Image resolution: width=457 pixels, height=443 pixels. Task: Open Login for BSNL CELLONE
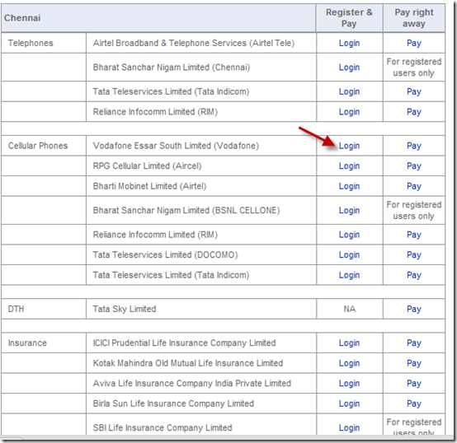click(x=349, y=210)
